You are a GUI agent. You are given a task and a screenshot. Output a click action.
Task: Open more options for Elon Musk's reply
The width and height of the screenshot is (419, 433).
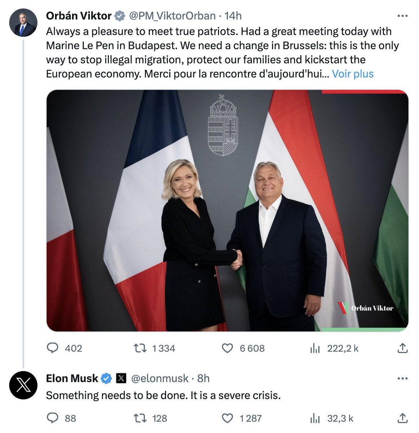(x=402, y=379)
